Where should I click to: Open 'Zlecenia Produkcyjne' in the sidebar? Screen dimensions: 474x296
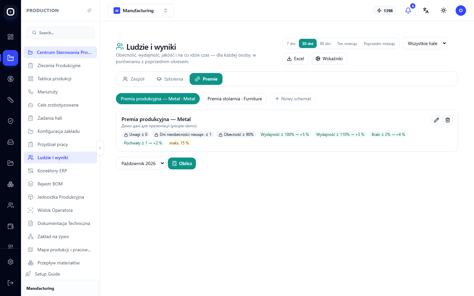pos(60,65)
